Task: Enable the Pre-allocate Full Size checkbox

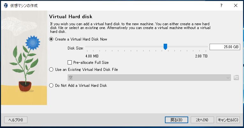Action: [70, 63]
